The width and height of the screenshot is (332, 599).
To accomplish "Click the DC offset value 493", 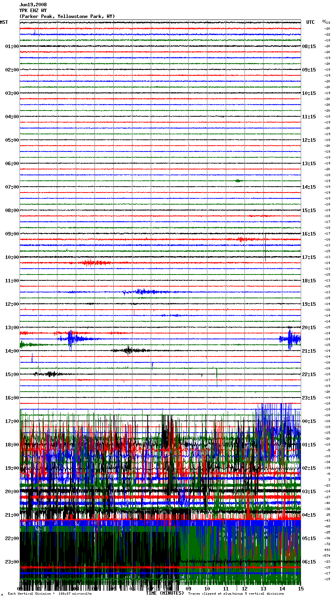I will click(327, 550).
